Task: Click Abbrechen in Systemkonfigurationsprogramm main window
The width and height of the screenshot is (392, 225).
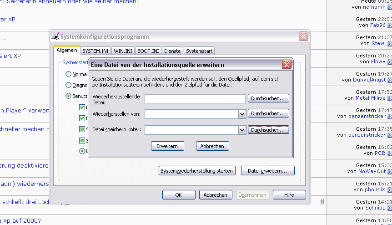Action: point(216,195)
